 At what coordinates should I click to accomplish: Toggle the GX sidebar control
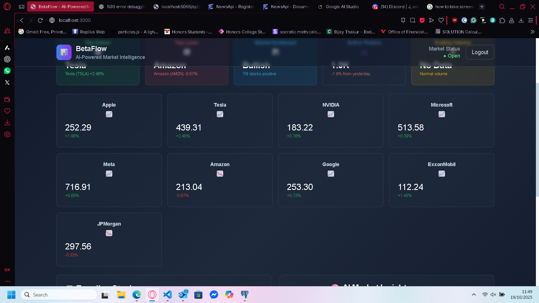tap(7, 270)
